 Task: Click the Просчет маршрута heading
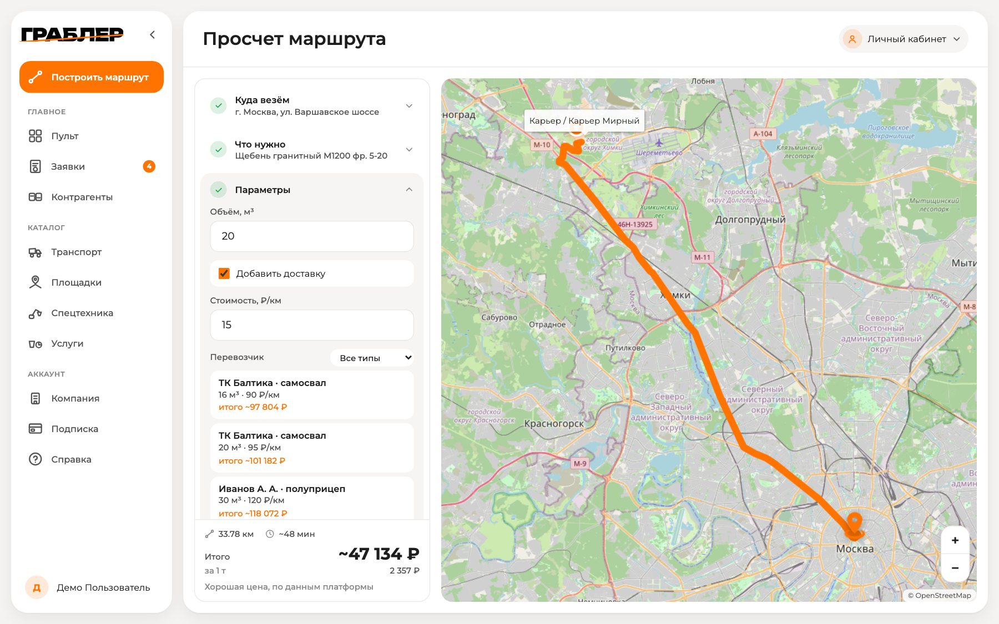(294, 39)
